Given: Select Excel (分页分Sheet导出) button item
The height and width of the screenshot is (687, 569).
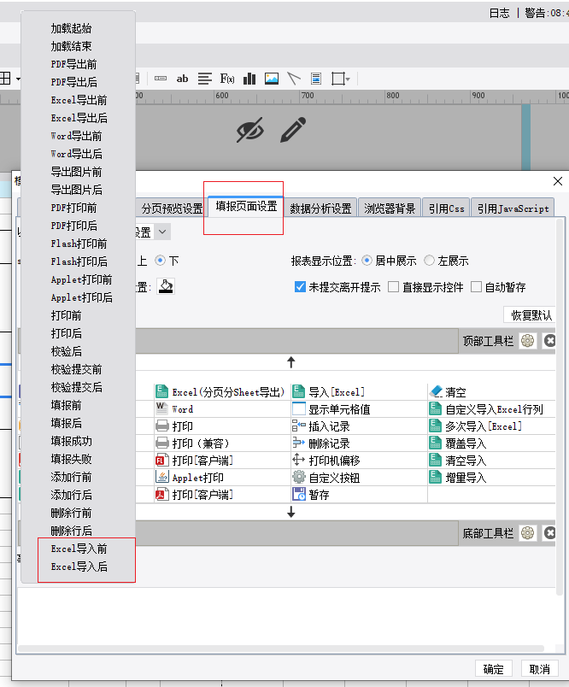Looking at the screenshot, I should coord(220,391).
